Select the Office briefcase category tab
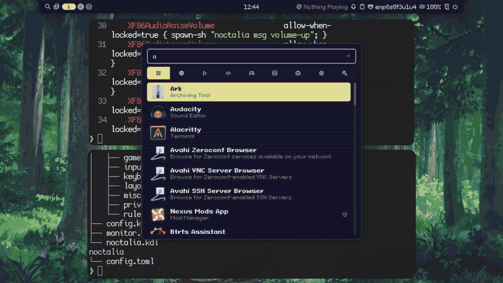 (298, 73)
